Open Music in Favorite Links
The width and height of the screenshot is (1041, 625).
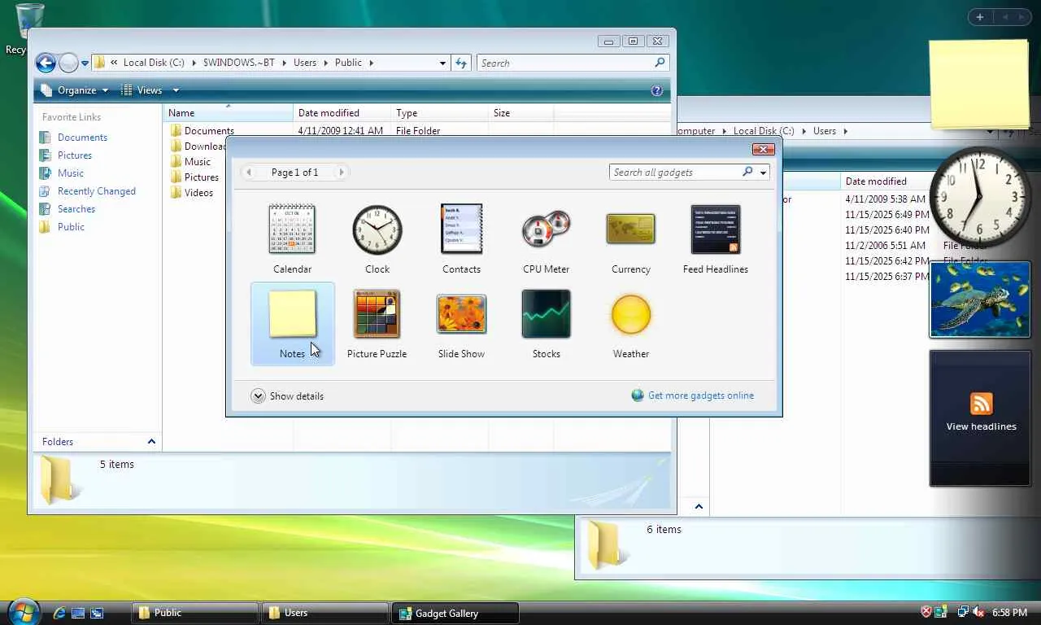point(61,173)
